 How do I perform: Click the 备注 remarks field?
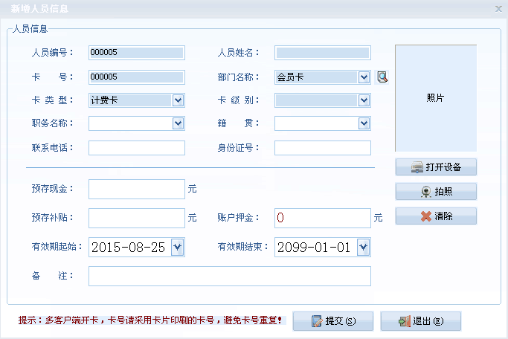coord(229,276)
